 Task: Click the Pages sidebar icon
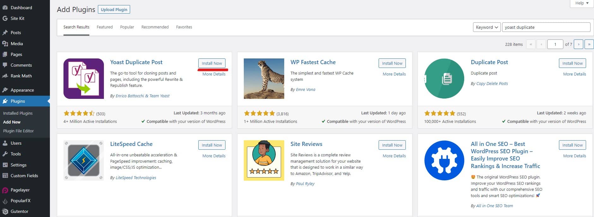click(5, 54)
